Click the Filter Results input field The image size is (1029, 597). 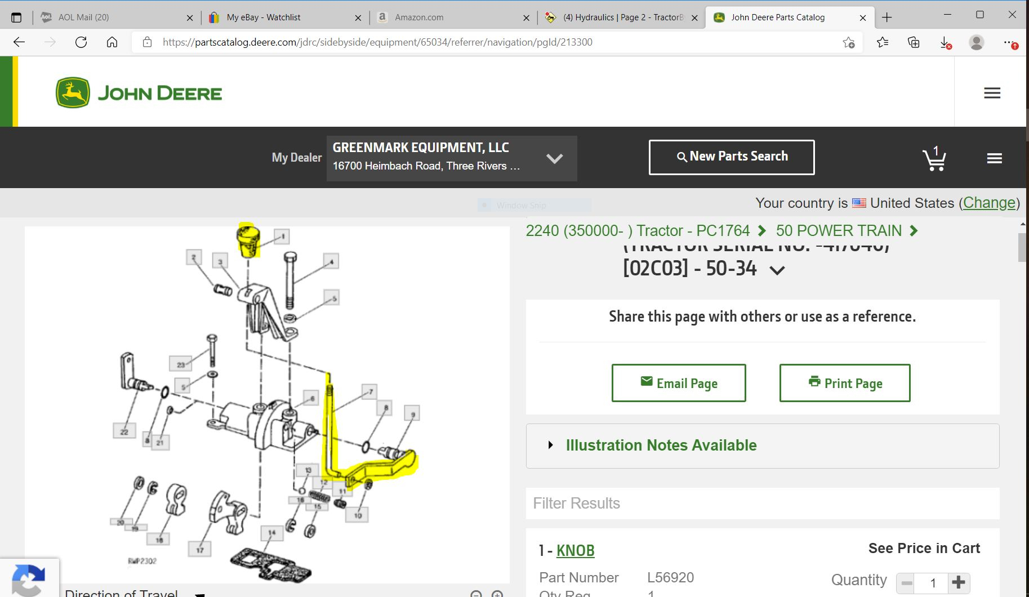tap(763, 504)
